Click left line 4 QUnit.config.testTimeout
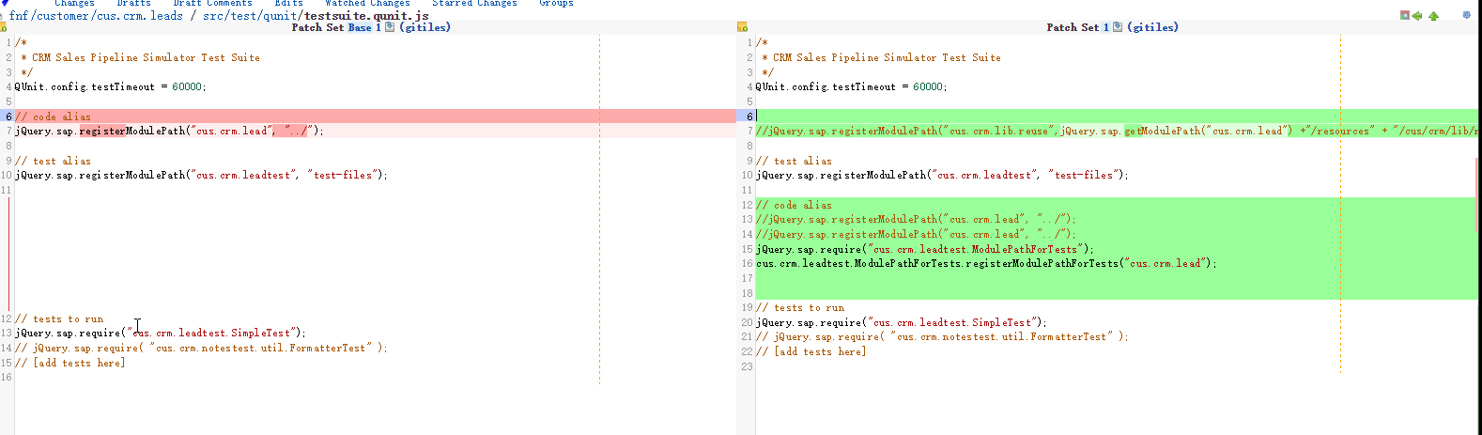 (x=110, y=86)
